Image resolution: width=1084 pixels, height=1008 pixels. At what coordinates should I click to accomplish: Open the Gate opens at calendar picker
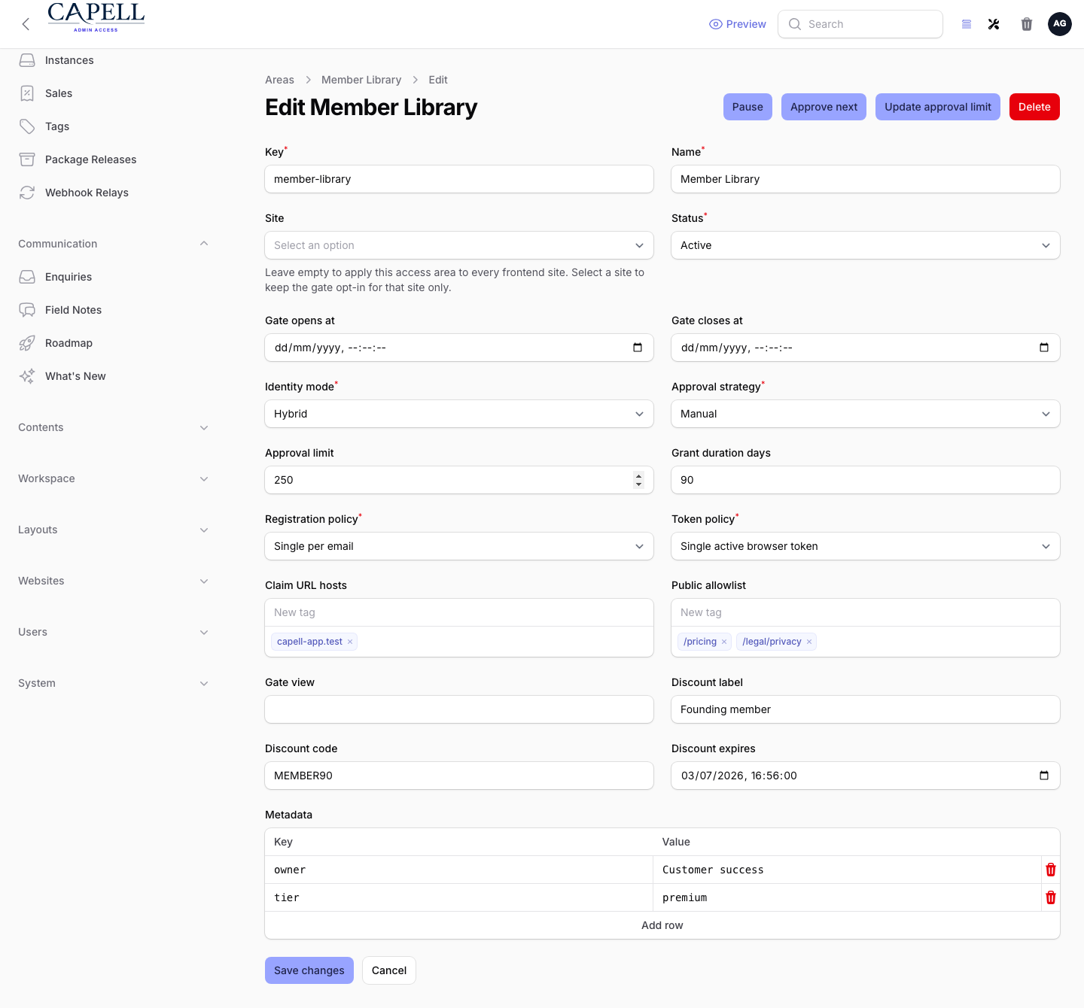tap(638, 348)
